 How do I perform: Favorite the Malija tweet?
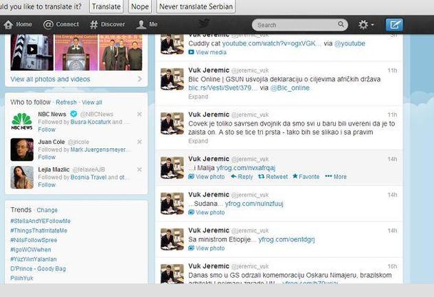tap(306, 177)
